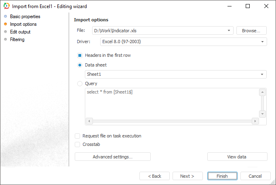276x185 pixels.
Task: Expand the Sheet1 data sheet dropdown
Action: click(263, 74)
